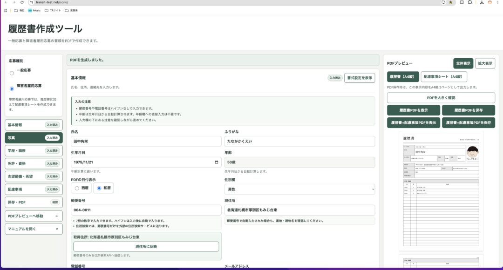
Task: Switch preview to 配慮事項シート(A4縦) tab
Action: [444, 77]
